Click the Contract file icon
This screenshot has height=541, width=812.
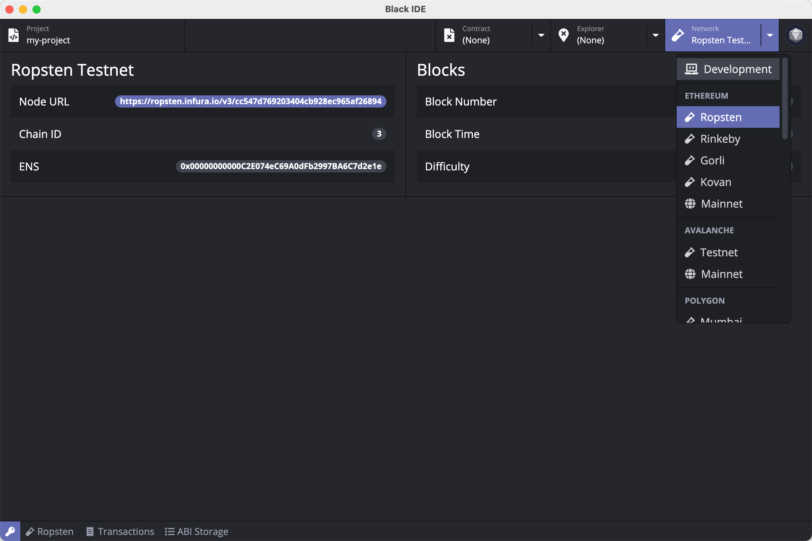pos(449,35)
